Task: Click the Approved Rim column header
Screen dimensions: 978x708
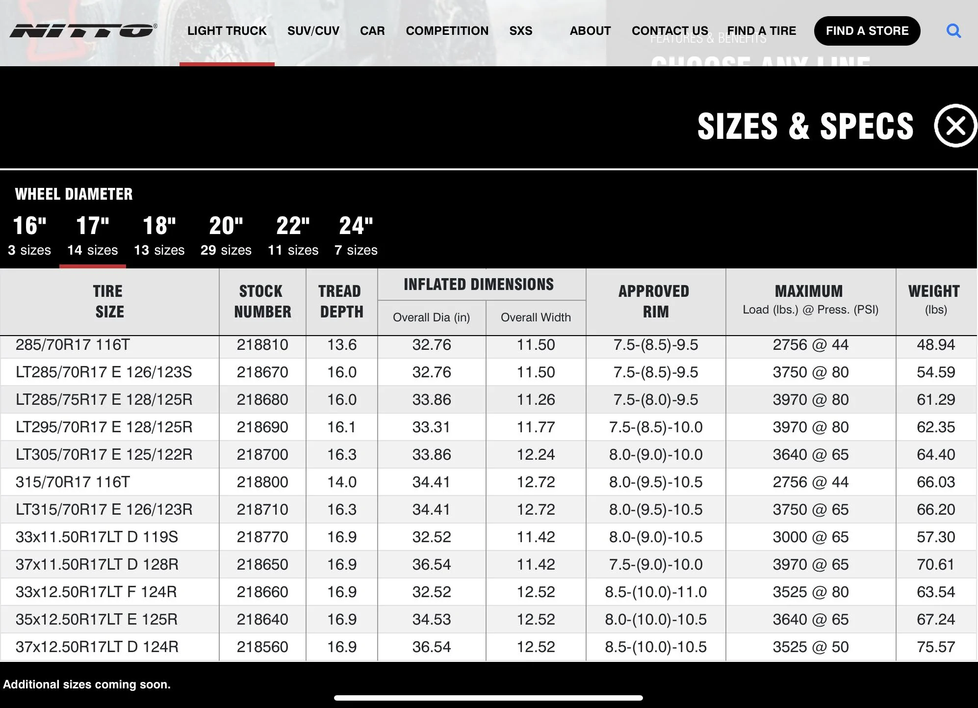Action: pyautogui.click(x=655, y=302)
